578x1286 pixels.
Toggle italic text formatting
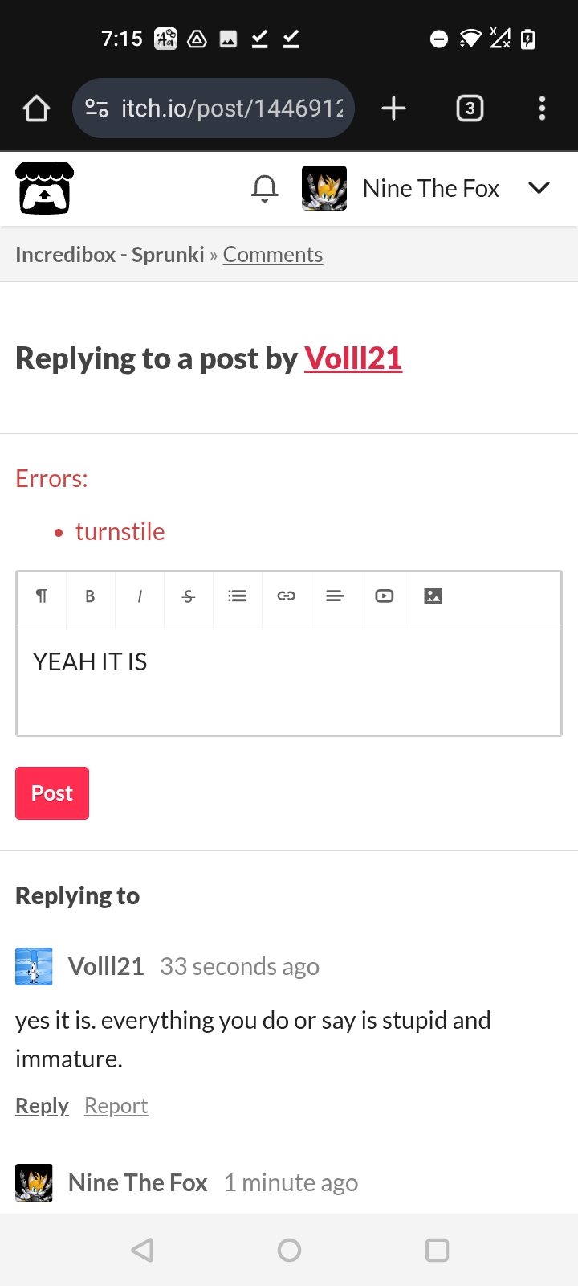pos(140,596)
